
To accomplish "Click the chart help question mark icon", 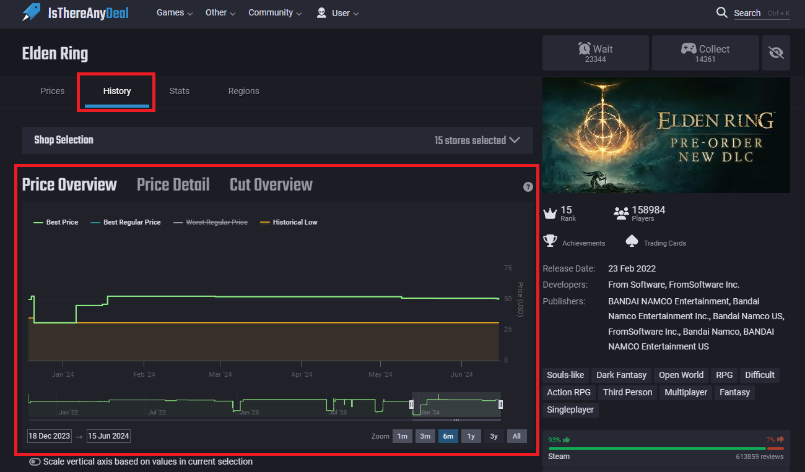I will [x=528, y=187].
